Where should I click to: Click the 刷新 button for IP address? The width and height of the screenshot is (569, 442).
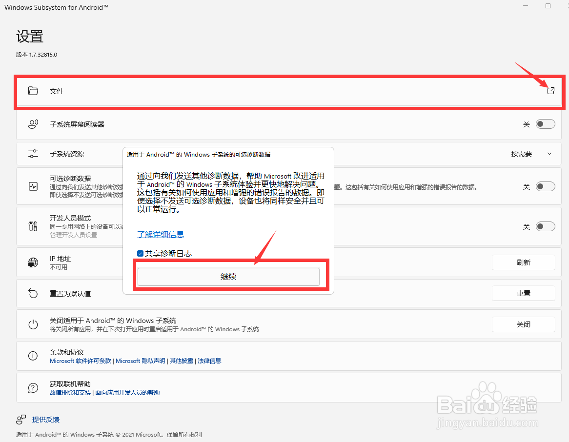(523, 262)
